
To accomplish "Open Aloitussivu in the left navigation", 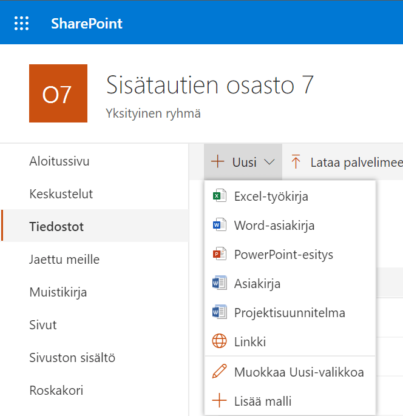I will click(x=59, y=161).
